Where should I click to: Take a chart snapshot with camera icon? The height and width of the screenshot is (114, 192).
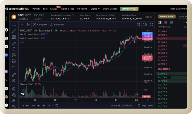145,25
